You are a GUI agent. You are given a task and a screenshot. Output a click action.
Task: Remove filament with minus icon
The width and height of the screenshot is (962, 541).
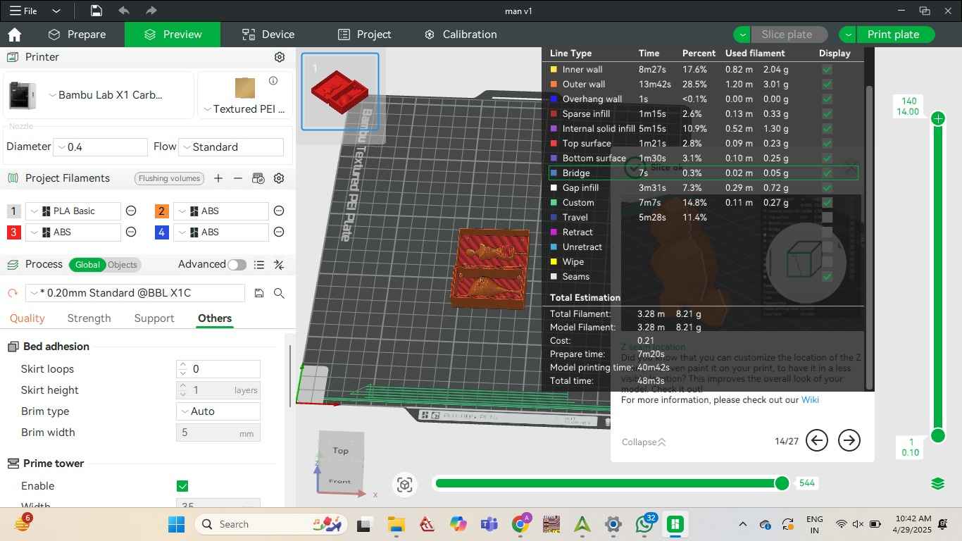click(238, 178)
